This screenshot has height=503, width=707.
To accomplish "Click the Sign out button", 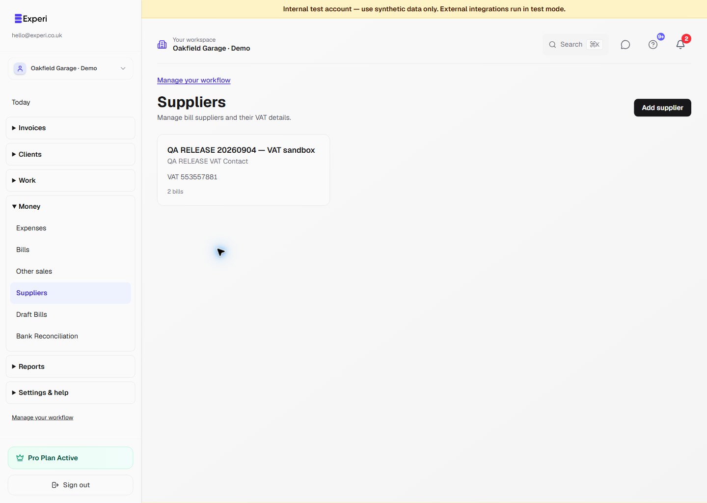I will tap(70, 485).
